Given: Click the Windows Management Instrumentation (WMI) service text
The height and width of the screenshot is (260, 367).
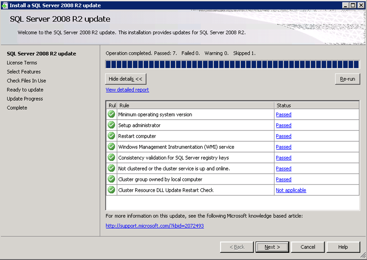Looking at the screenshot, I should [176, 147].
